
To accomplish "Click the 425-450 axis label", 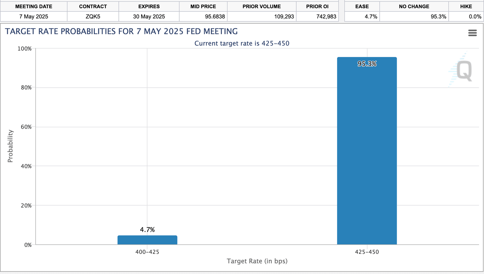I will [x=367, y=252].
